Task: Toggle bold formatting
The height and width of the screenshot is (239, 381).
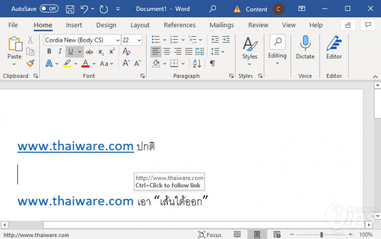Action: coord(49,51)
